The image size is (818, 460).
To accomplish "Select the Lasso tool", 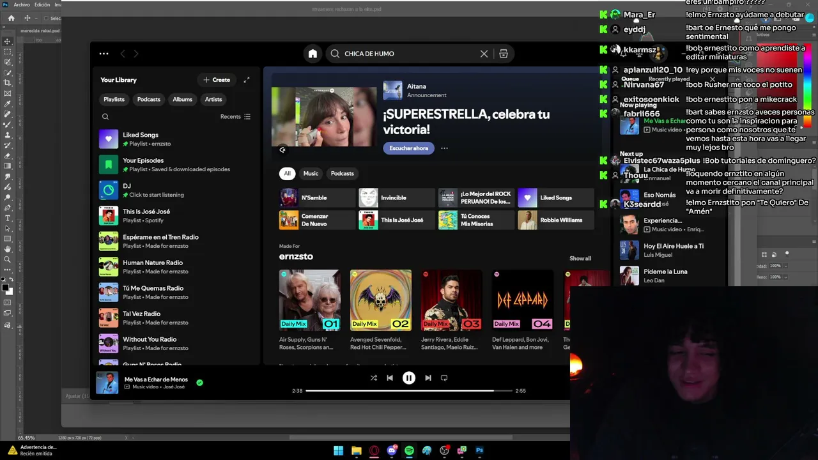I will click(8, 62).
